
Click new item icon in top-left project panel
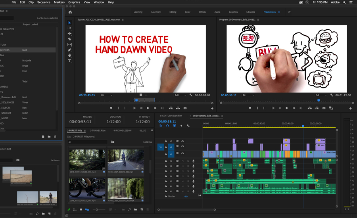[x=43, y=136]
